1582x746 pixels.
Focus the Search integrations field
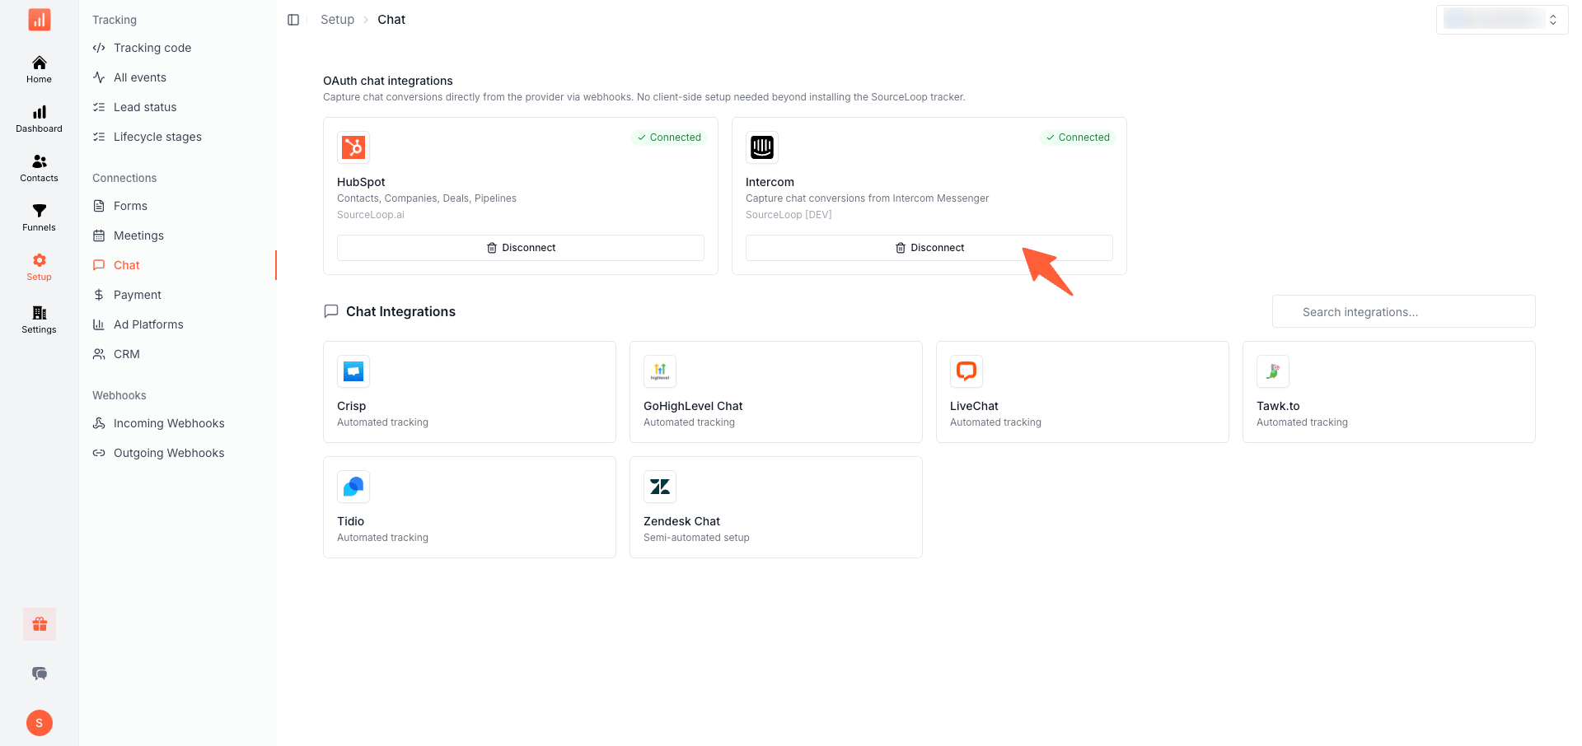pyautogui.click(x=1404, y=312)
